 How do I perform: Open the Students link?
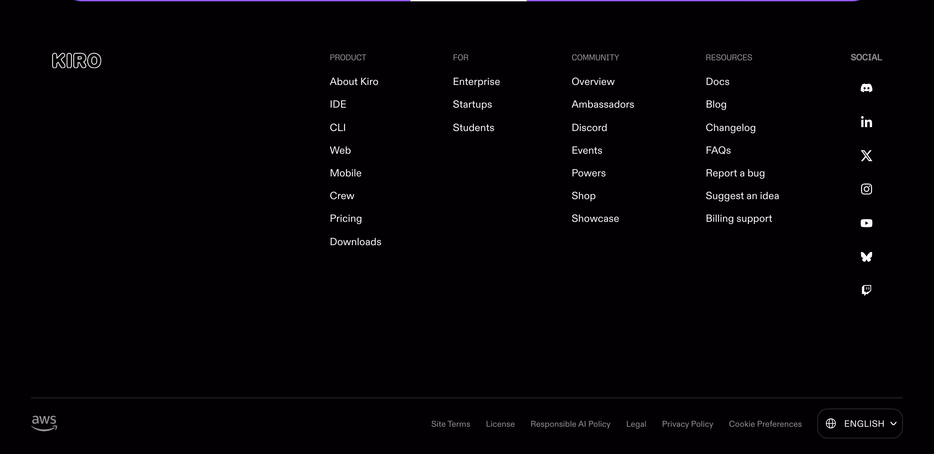pyautogui.click(x=473, y=128)
